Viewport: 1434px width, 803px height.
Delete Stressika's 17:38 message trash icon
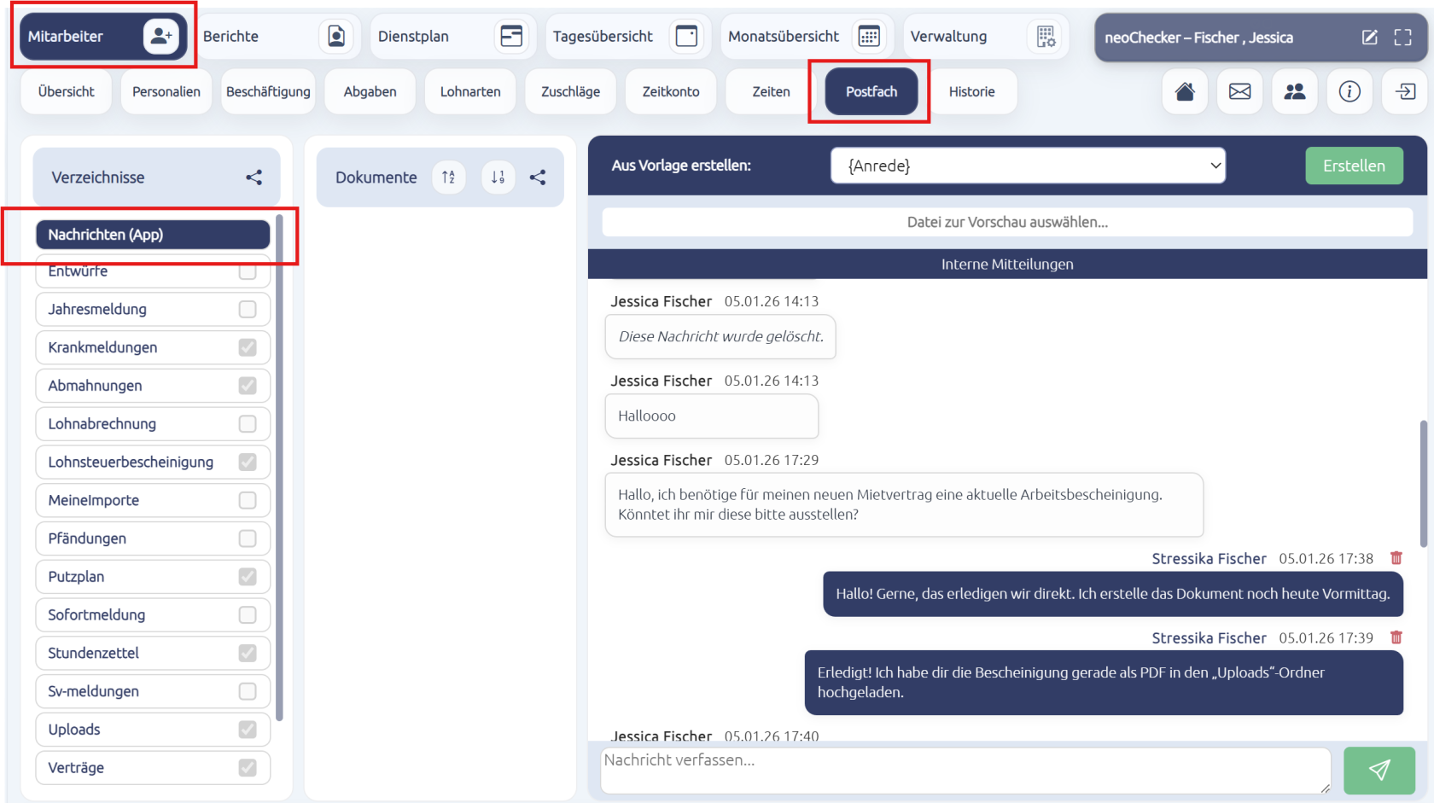tap(1396, 558)
